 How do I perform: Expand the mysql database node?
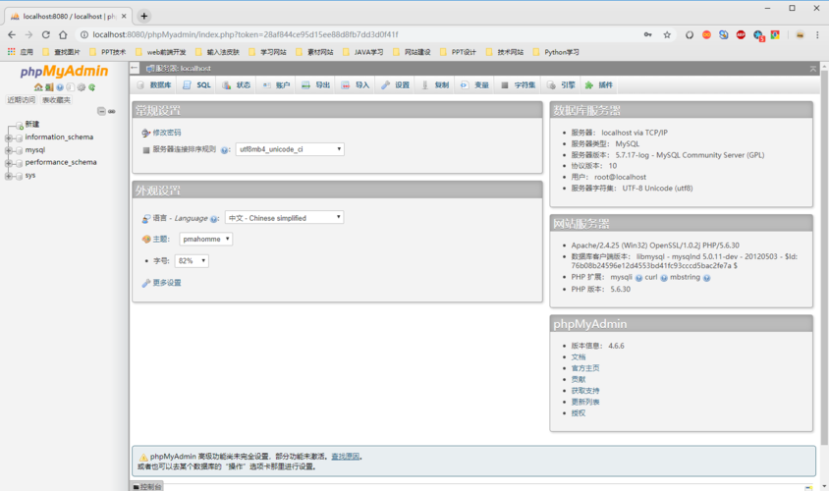9,150
